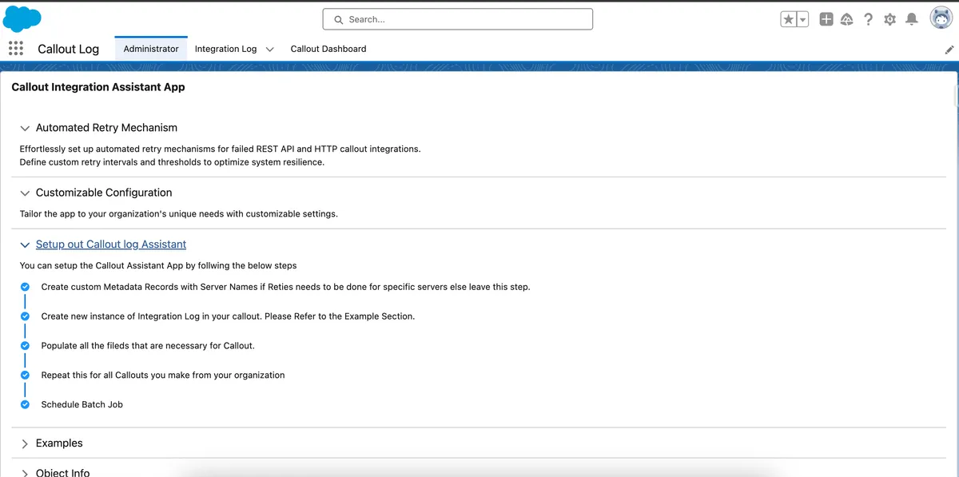Open the Integration Log tab
959x477 pixels.
tap(225, 49)
